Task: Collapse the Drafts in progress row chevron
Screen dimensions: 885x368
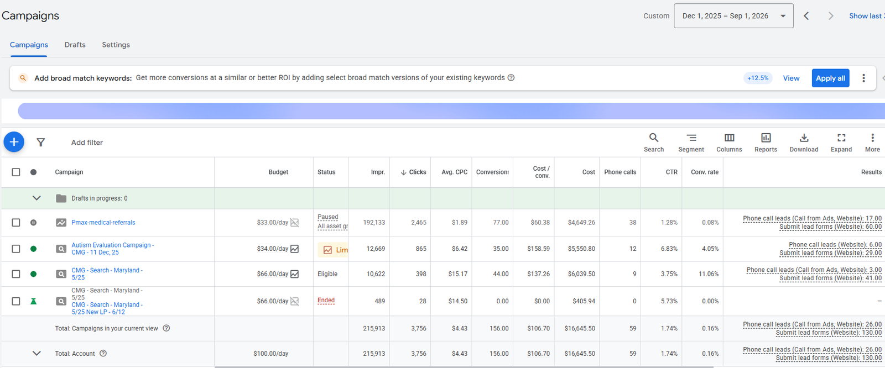Action: pyautogui.click(x=37, y=198)
